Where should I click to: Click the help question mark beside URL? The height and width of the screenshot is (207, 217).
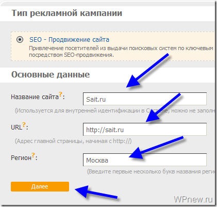pos(24,124)
